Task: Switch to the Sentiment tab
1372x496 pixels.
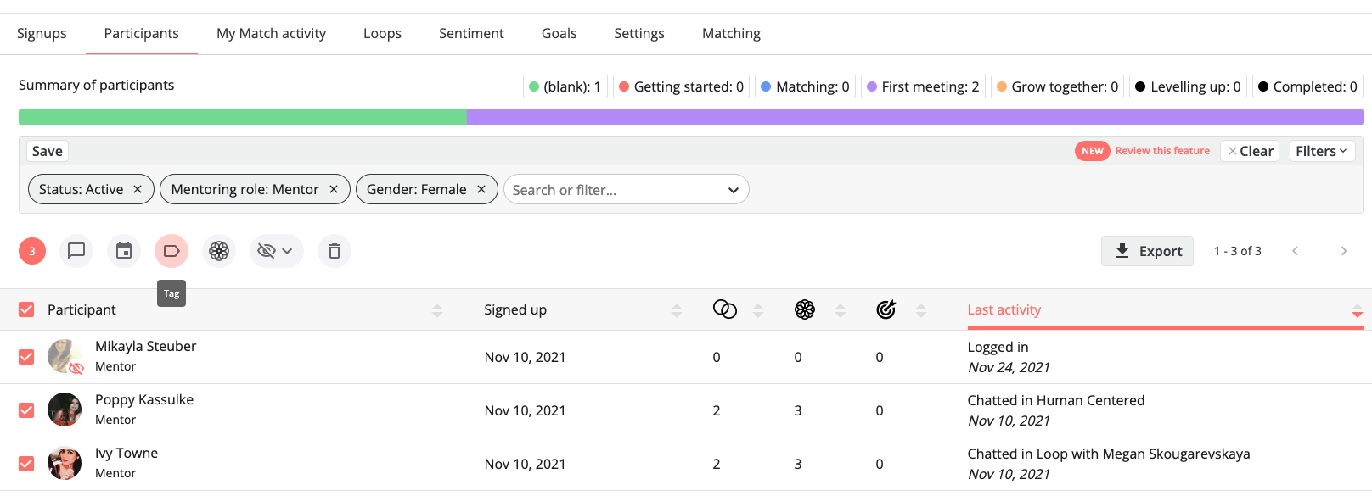Action: pos(471,33)
